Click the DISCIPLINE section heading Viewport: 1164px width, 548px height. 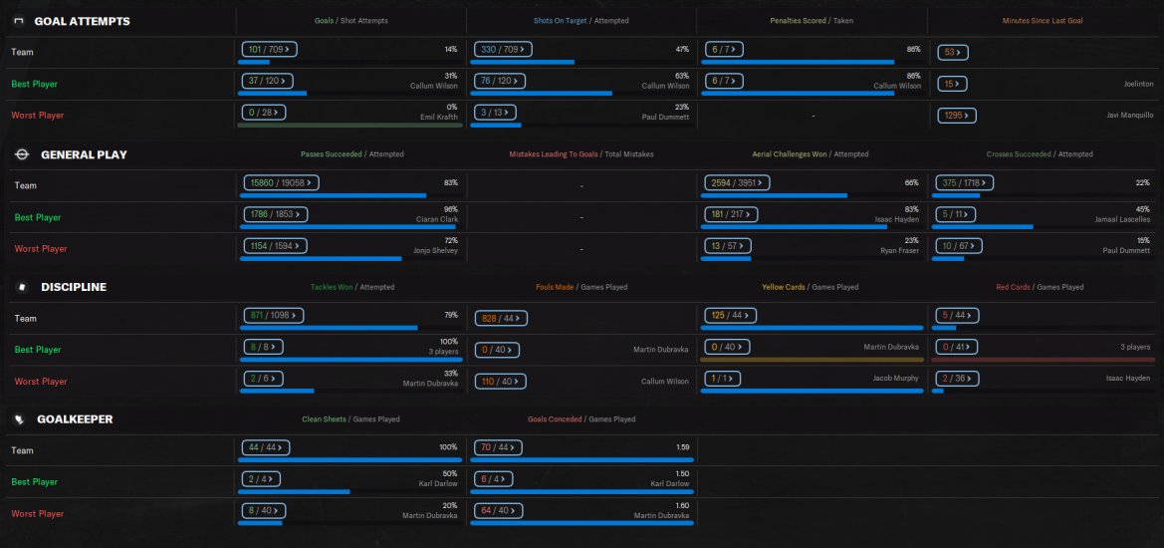(74, 287)
